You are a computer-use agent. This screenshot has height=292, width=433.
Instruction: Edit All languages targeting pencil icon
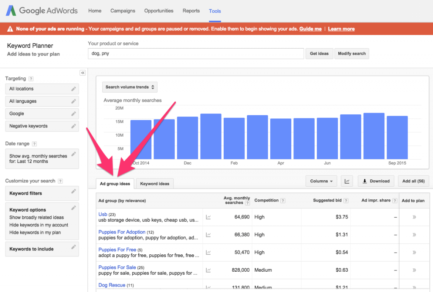coord(74,102)
